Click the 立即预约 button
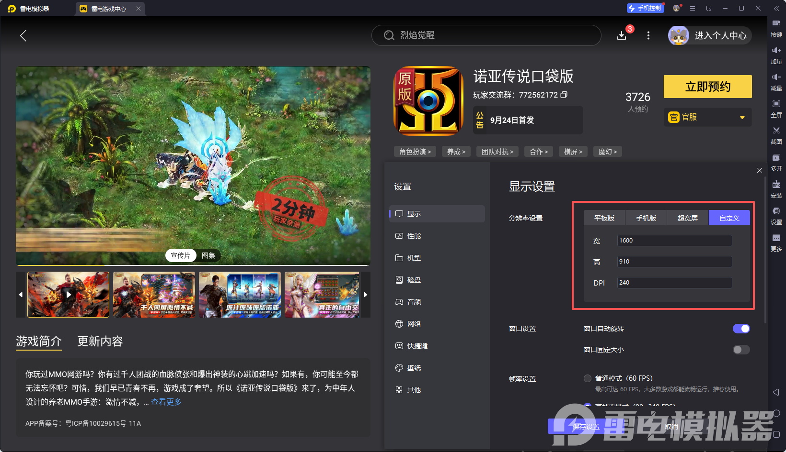Image resolution: width=786 pixels, height=452 pixels. 707,87
